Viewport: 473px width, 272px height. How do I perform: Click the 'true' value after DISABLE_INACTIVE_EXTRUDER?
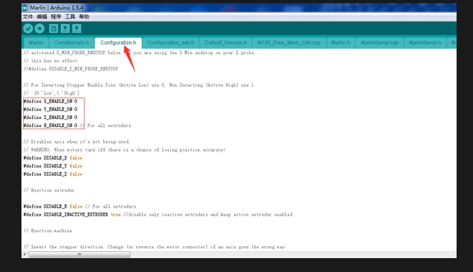click(115, 215)
